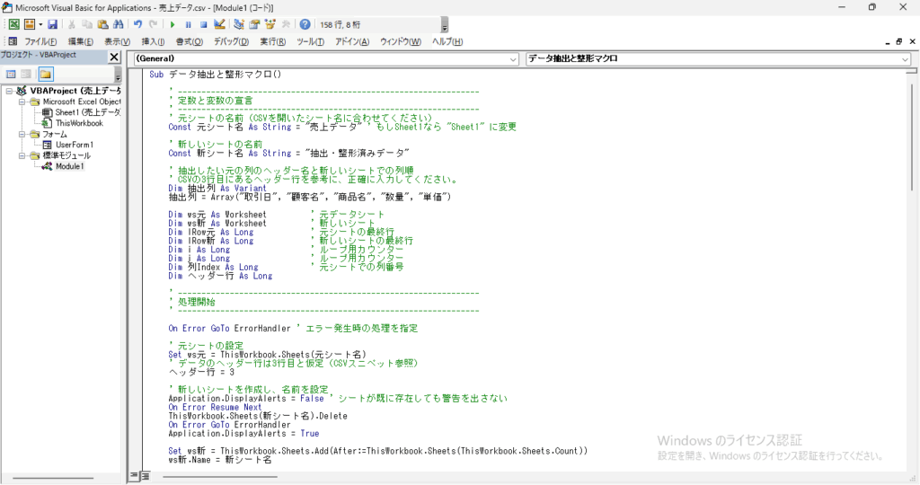This screenshot has height=485, width=920.
Task: Click the blue Help question mark icon
Action: pos(305,24)
